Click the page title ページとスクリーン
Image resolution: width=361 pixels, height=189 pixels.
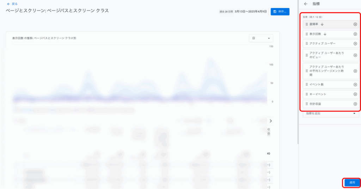coord(57,11)
